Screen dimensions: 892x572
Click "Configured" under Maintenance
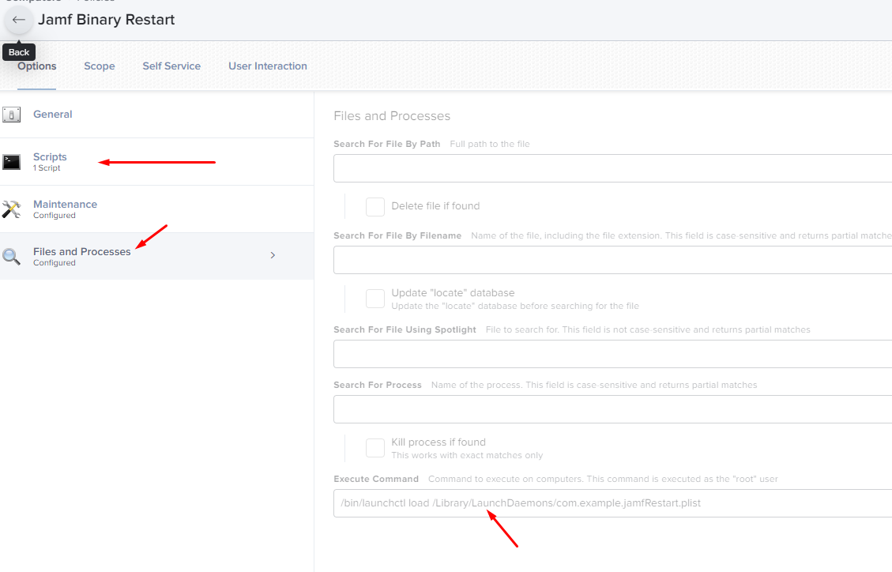54,216
